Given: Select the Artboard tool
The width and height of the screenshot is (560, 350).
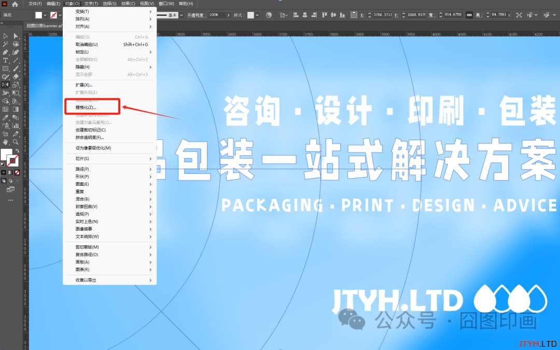Looking at the screenshot, I should pyautogui.click(x=5, y=134).
